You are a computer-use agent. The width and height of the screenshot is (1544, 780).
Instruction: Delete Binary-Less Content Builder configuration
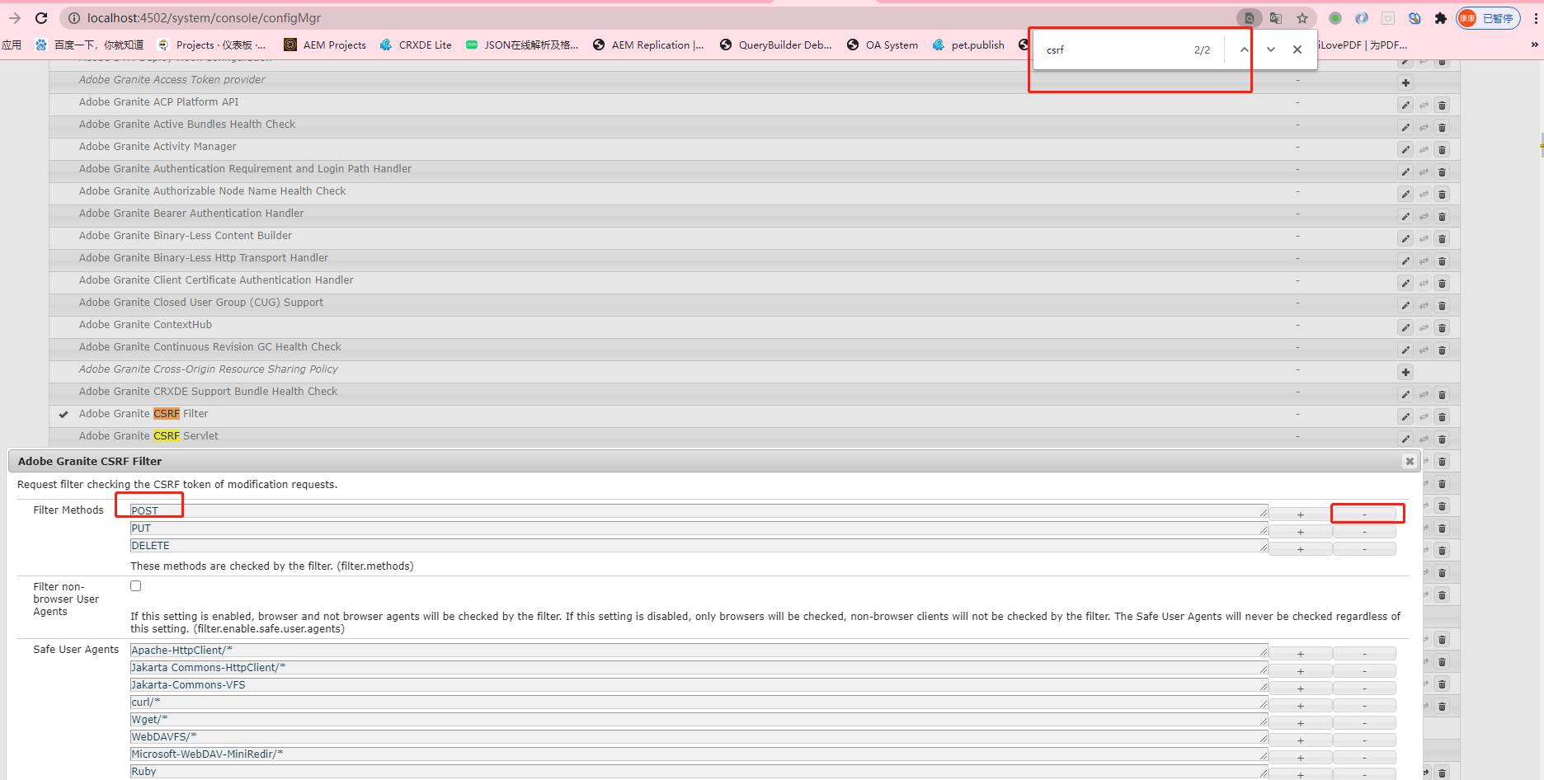[1442, 238]
